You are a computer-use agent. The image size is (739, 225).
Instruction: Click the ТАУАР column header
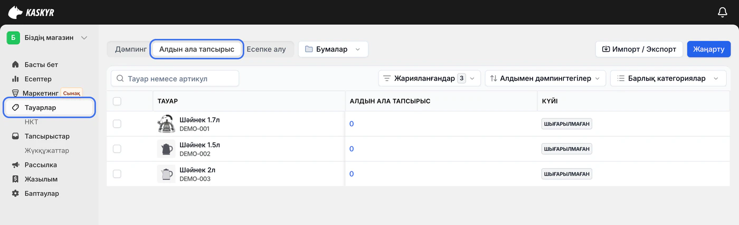tap(167, 101)
